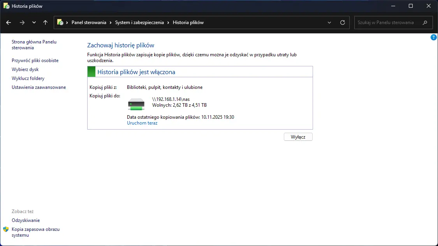Screen dimensions: 438x246
Task: Open Przywróć pliki osobiste link
Action: tap(35, 61)
